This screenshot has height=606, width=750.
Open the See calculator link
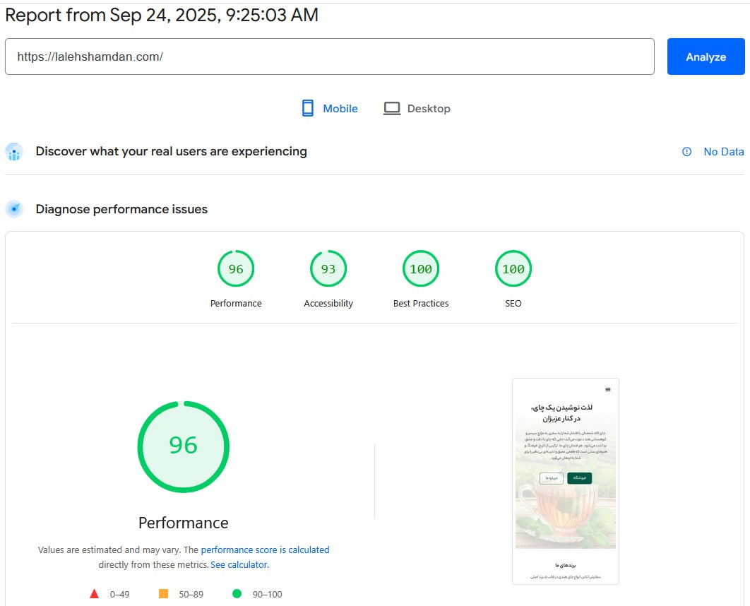(239, 564)
